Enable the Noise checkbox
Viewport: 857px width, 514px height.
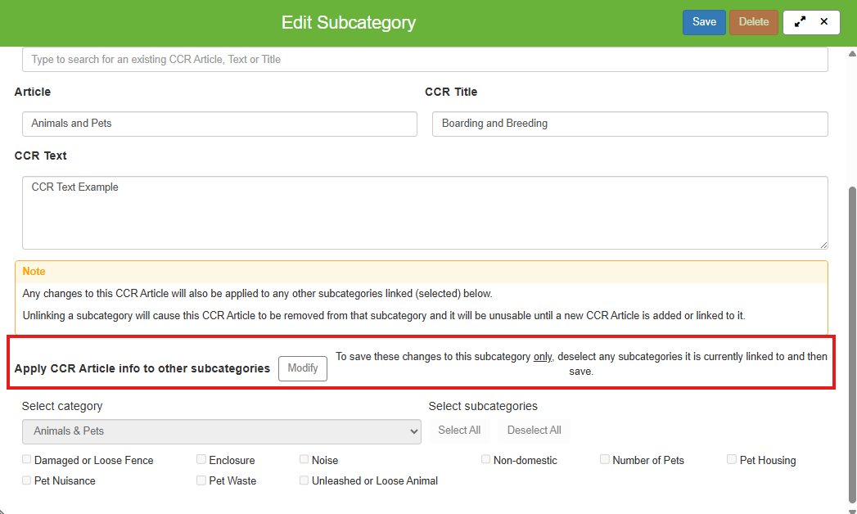304,460
